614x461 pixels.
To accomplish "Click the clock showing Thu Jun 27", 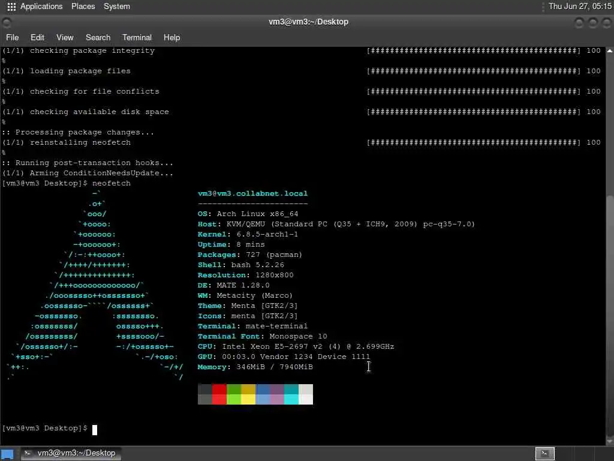I will [580, 6].
